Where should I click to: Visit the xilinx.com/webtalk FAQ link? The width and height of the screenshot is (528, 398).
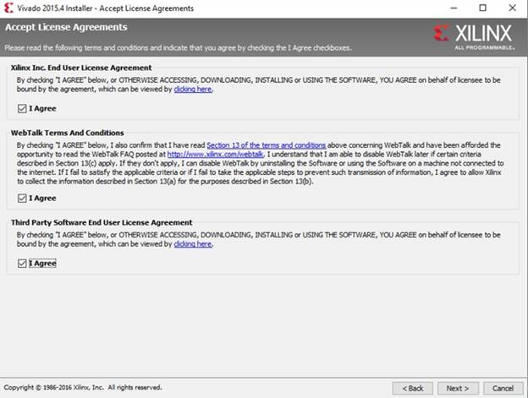pyautogui.click(x=216, y=155)
